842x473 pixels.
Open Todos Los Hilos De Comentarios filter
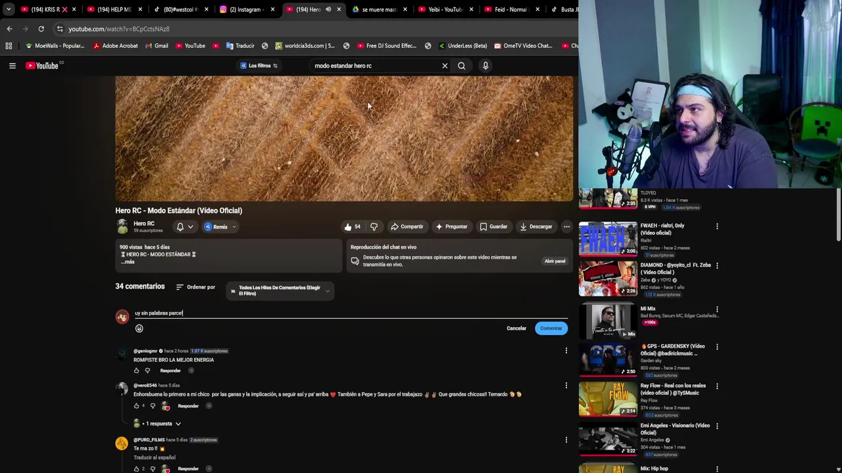click(x=280, y=290)
